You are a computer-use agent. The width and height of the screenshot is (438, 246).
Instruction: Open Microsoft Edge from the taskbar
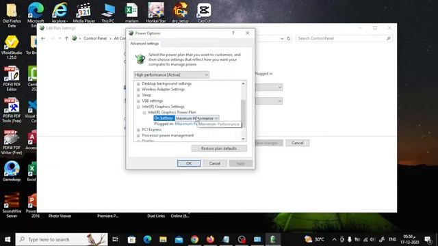(148, 239)
